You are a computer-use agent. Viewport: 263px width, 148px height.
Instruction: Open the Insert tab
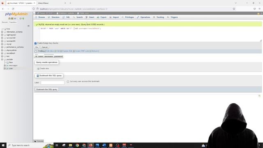pos(90,17)
